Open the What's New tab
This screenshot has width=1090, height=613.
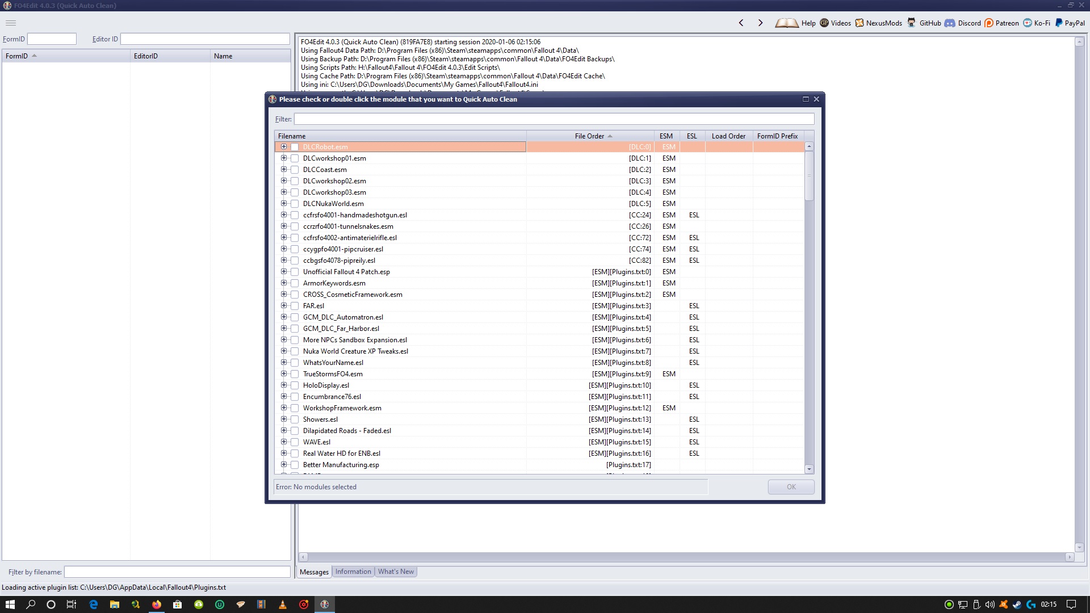396,572
